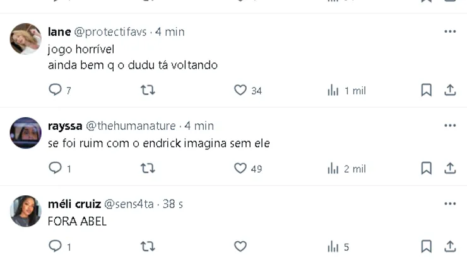Share lane's tweet
Image resolution: width=467 pixels, height=262 pixels.
coord(450,91)
